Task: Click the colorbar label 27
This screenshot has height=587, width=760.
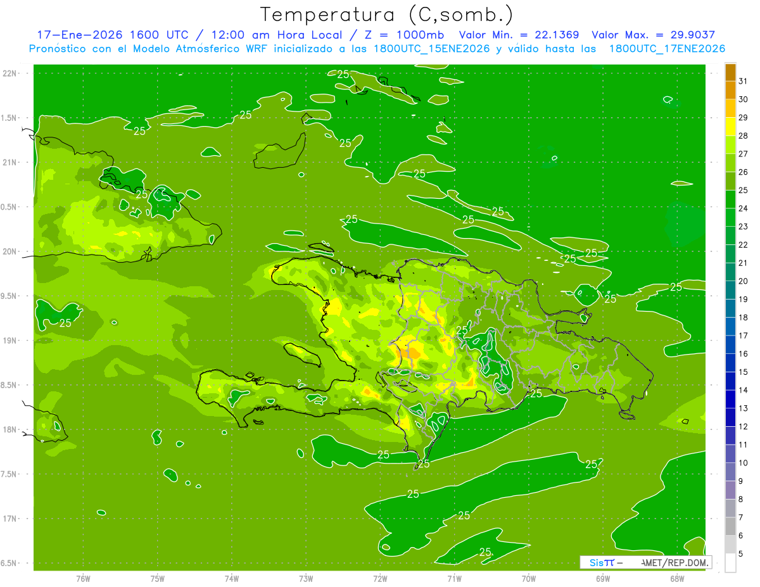Action: (744, 153)
